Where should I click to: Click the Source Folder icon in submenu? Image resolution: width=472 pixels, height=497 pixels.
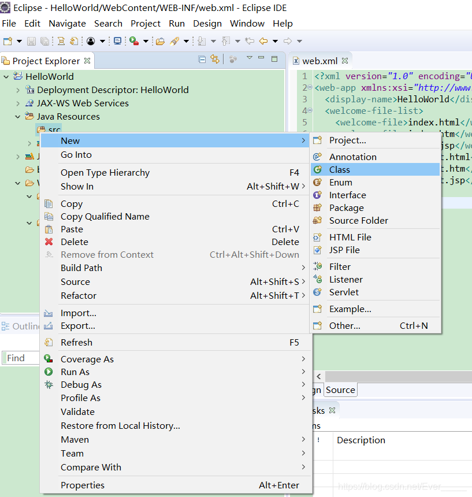tap(317, 220)
